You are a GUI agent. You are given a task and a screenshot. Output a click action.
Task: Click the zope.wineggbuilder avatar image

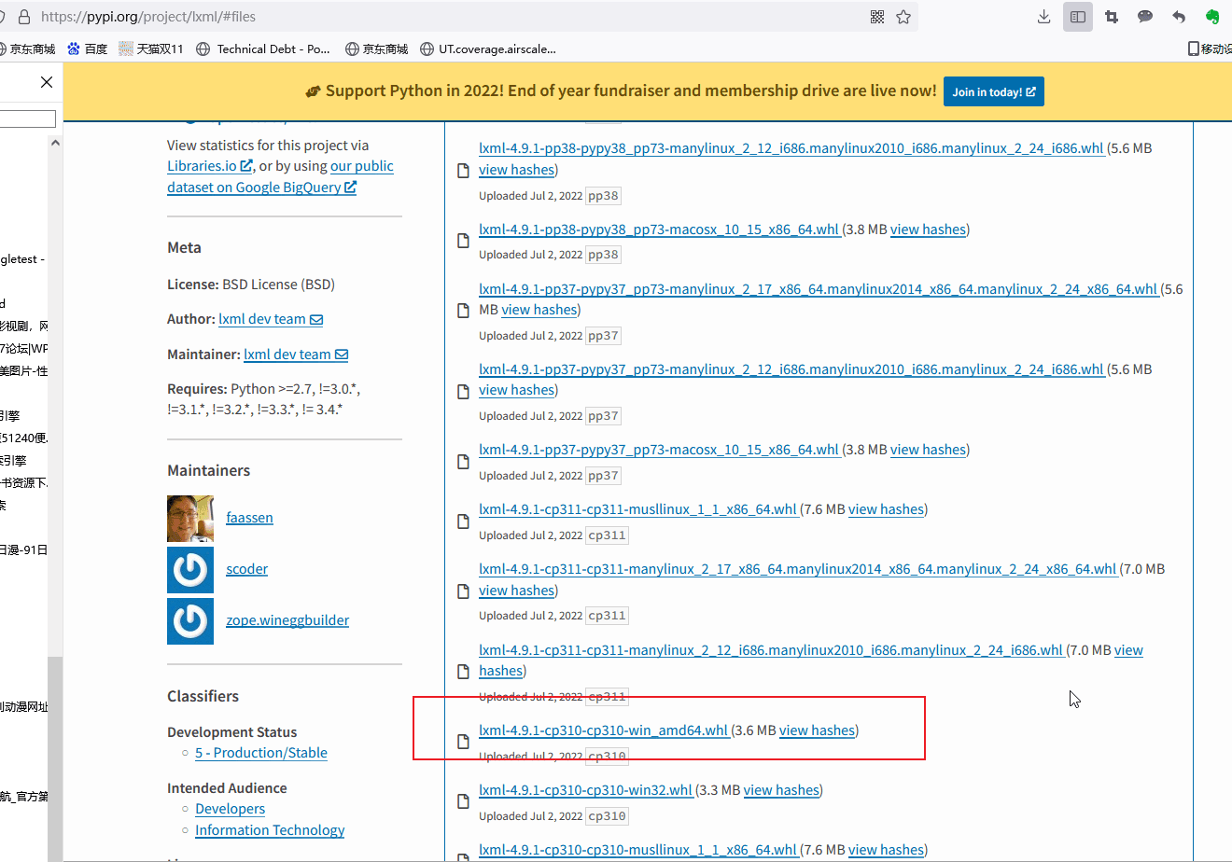pyautogui.click(x=190, y=621)
